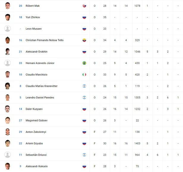Image resolution: width=183 pixels, height=172 pixels.
Task: Click the Ecuador flag for Christian Noboa
Action: (84, 40)
